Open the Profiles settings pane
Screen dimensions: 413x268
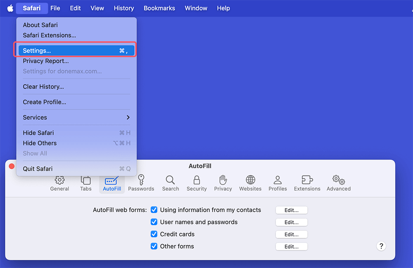pyautogui.click(x=278, y=183)
